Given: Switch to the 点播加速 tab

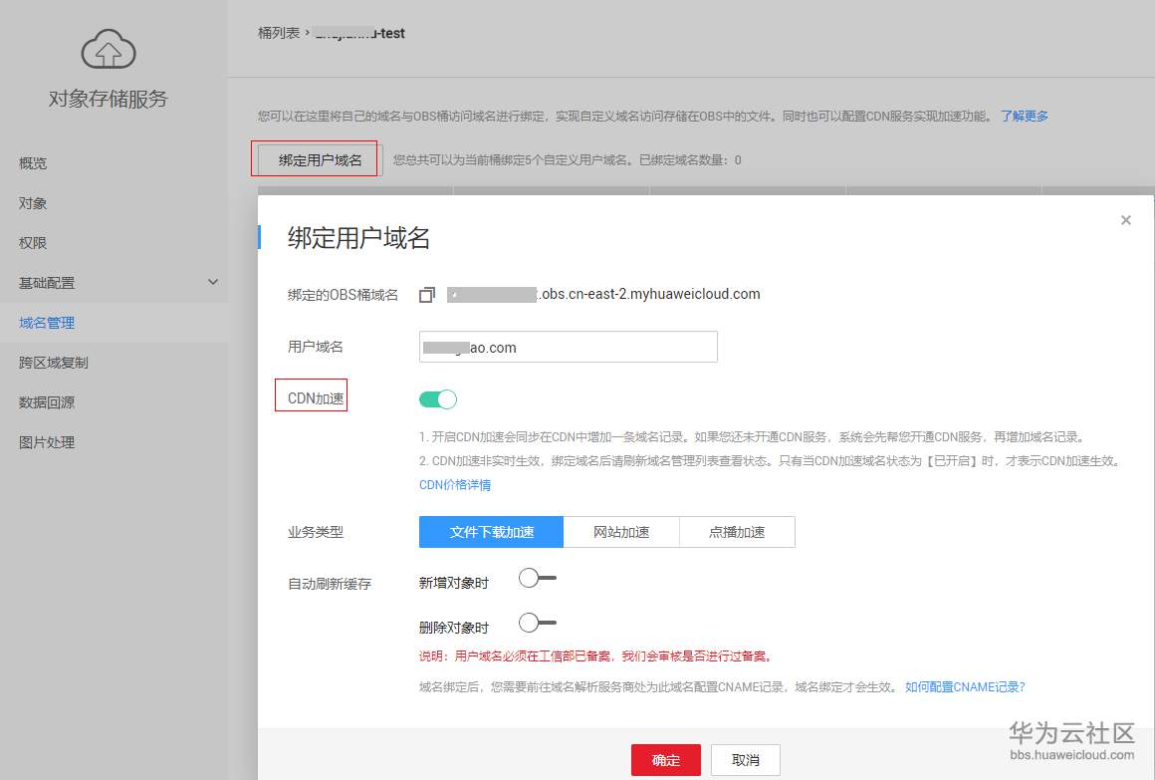Looking at the screenshot, I should point(737,531).
